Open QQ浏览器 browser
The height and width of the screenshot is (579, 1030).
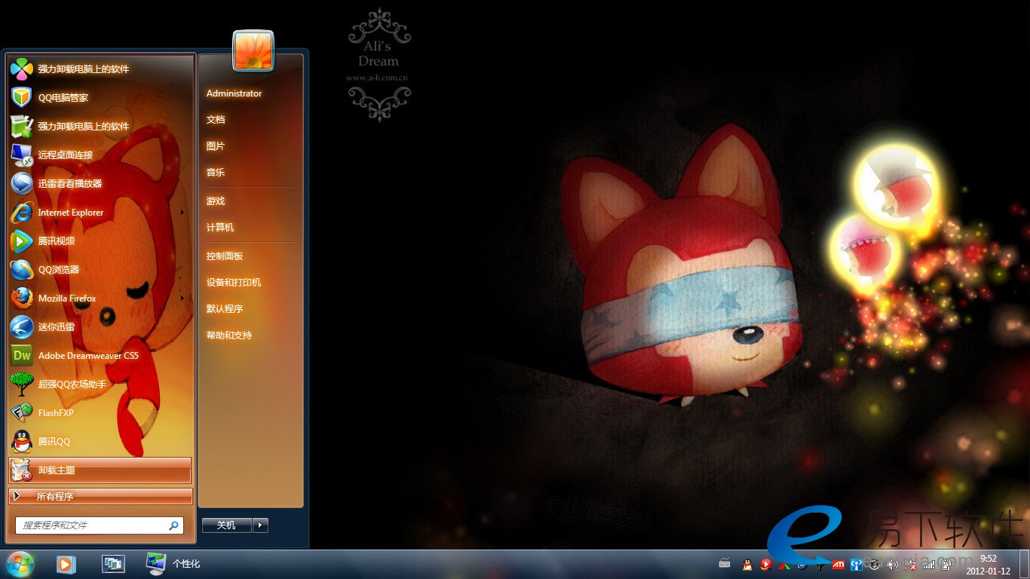point(59,270)
